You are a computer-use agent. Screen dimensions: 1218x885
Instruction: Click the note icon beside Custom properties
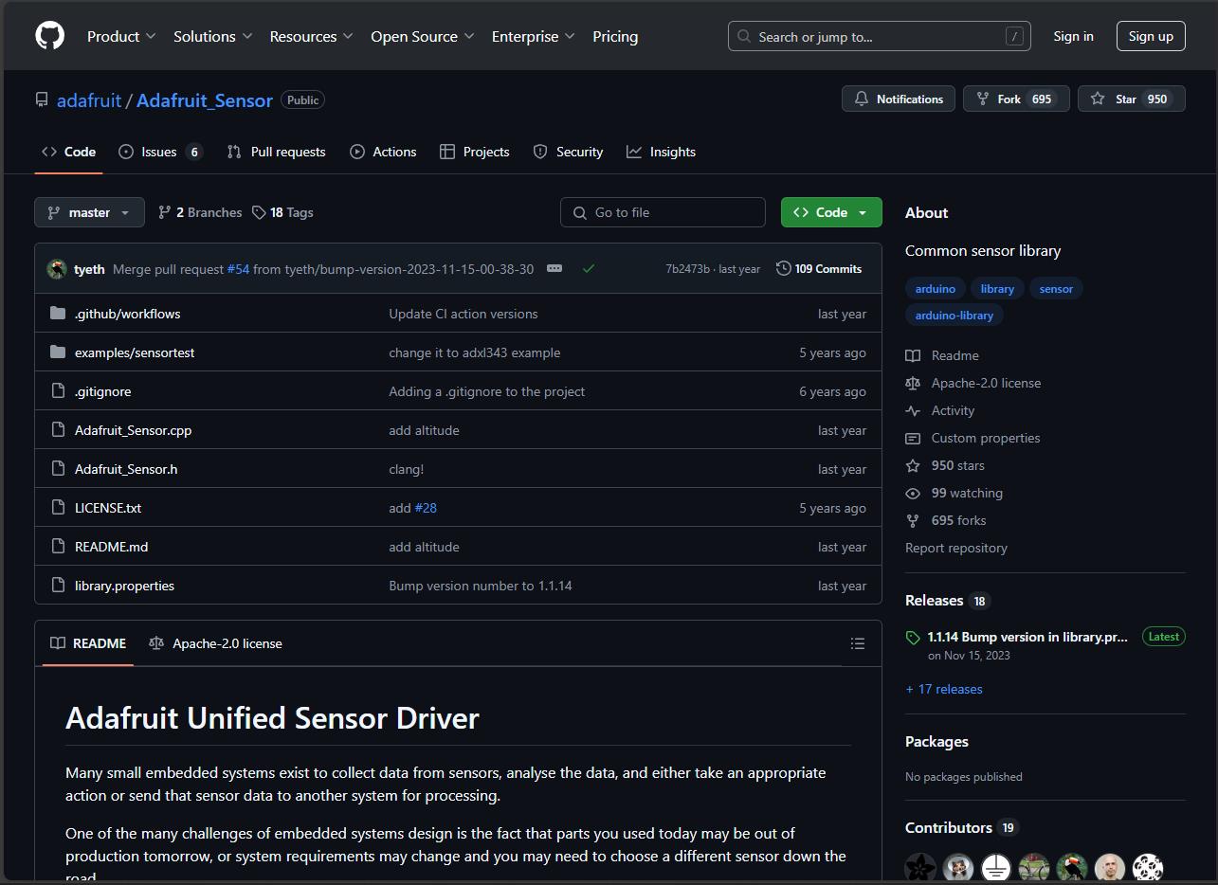(913, 438)
